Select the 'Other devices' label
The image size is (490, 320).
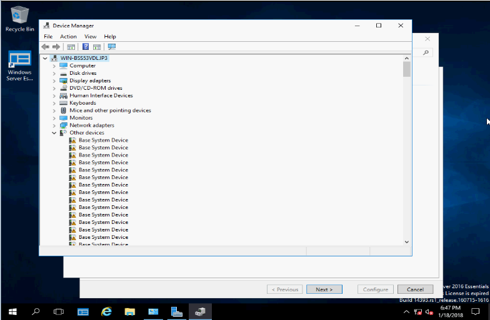click(87, 132)
